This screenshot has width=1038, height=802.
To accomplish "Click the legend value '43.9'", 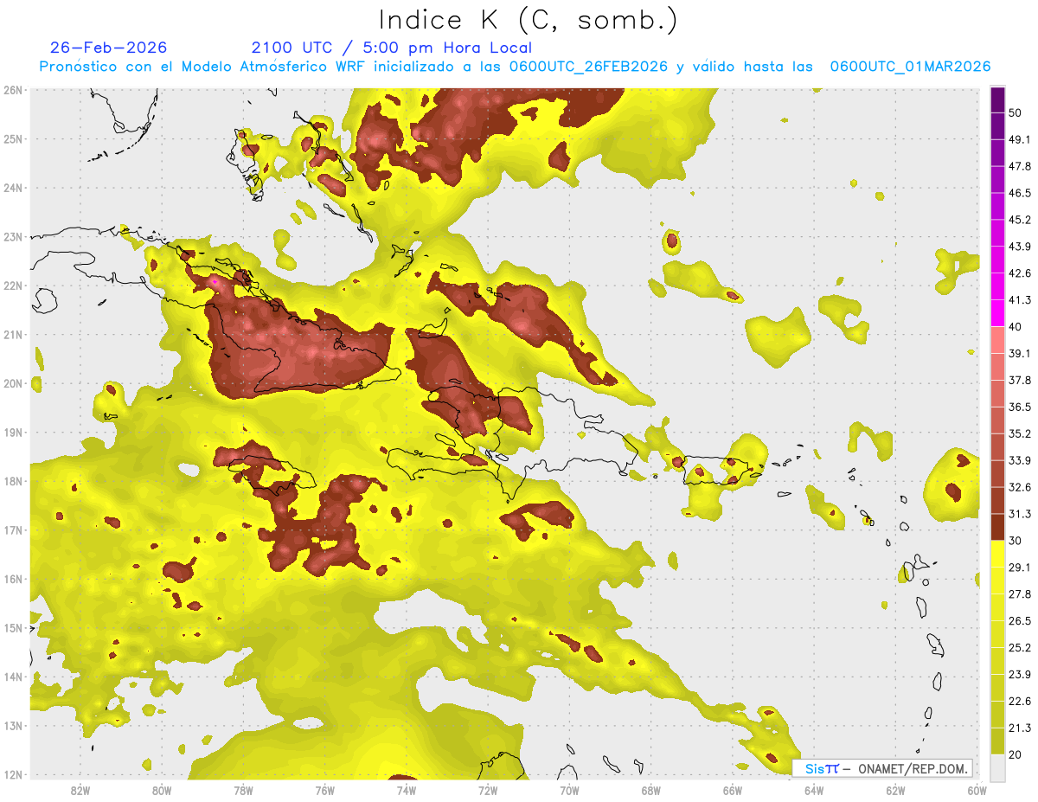I will click(1020, 247).
